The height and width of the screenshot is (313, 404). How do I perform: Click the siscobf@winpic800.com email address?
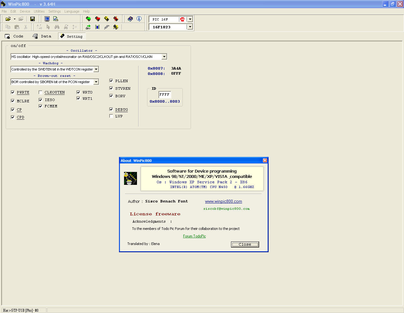tap(227, 209)
